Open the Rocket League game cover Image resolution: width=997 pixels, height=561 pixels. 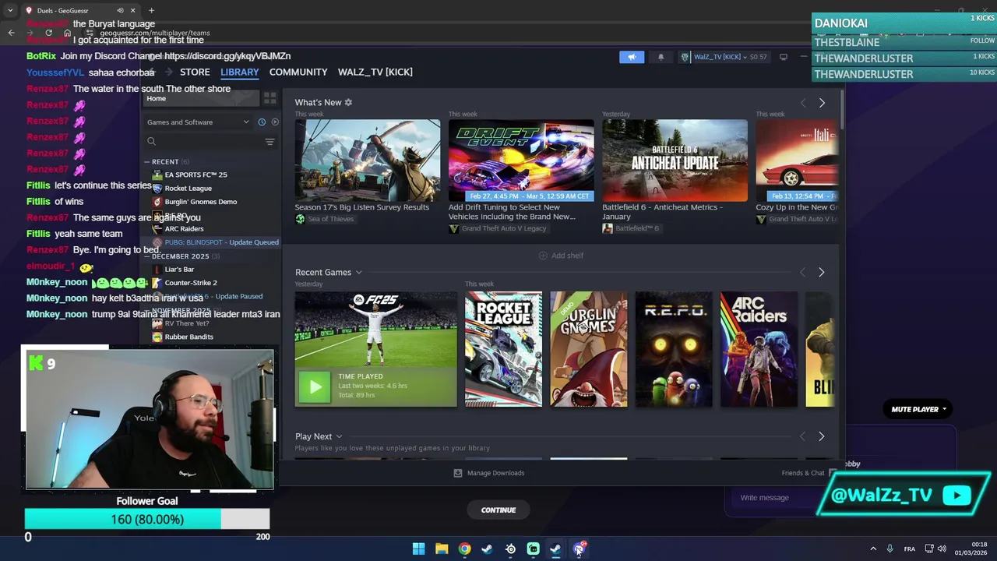(503, 349)
